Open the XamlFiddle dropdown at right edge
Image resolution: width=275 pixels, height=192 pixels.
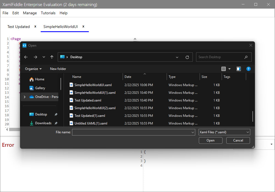click(271, 144)
